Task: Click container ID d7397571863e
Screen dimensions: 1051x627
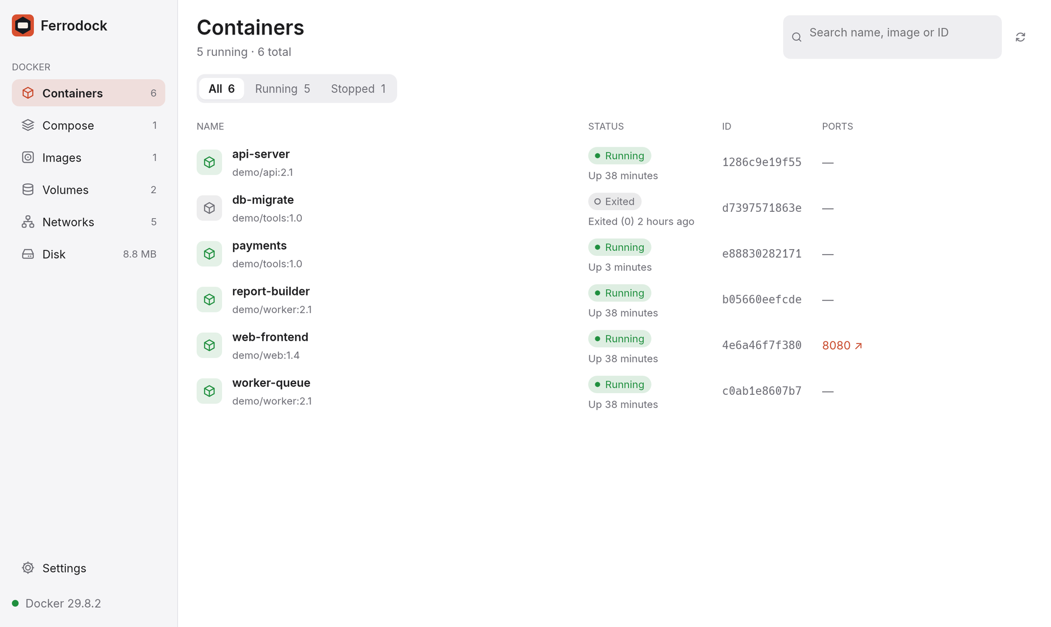Action: coord(762,208)
